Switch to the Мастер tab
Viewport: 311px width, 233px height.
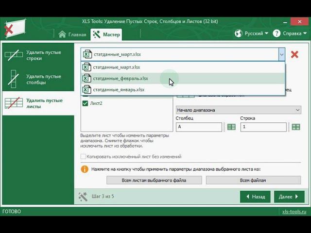pos(106,34)
